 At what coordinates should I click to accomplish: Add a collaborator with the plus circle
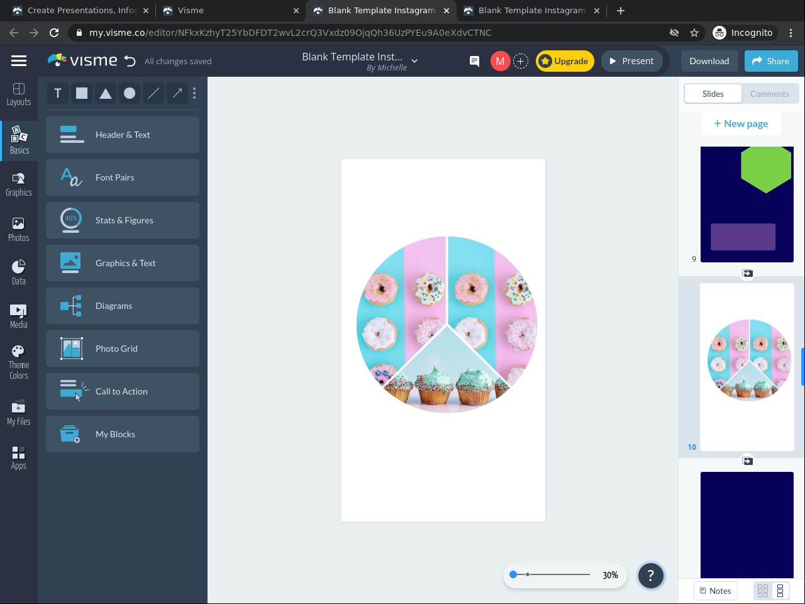coord(521,61)
